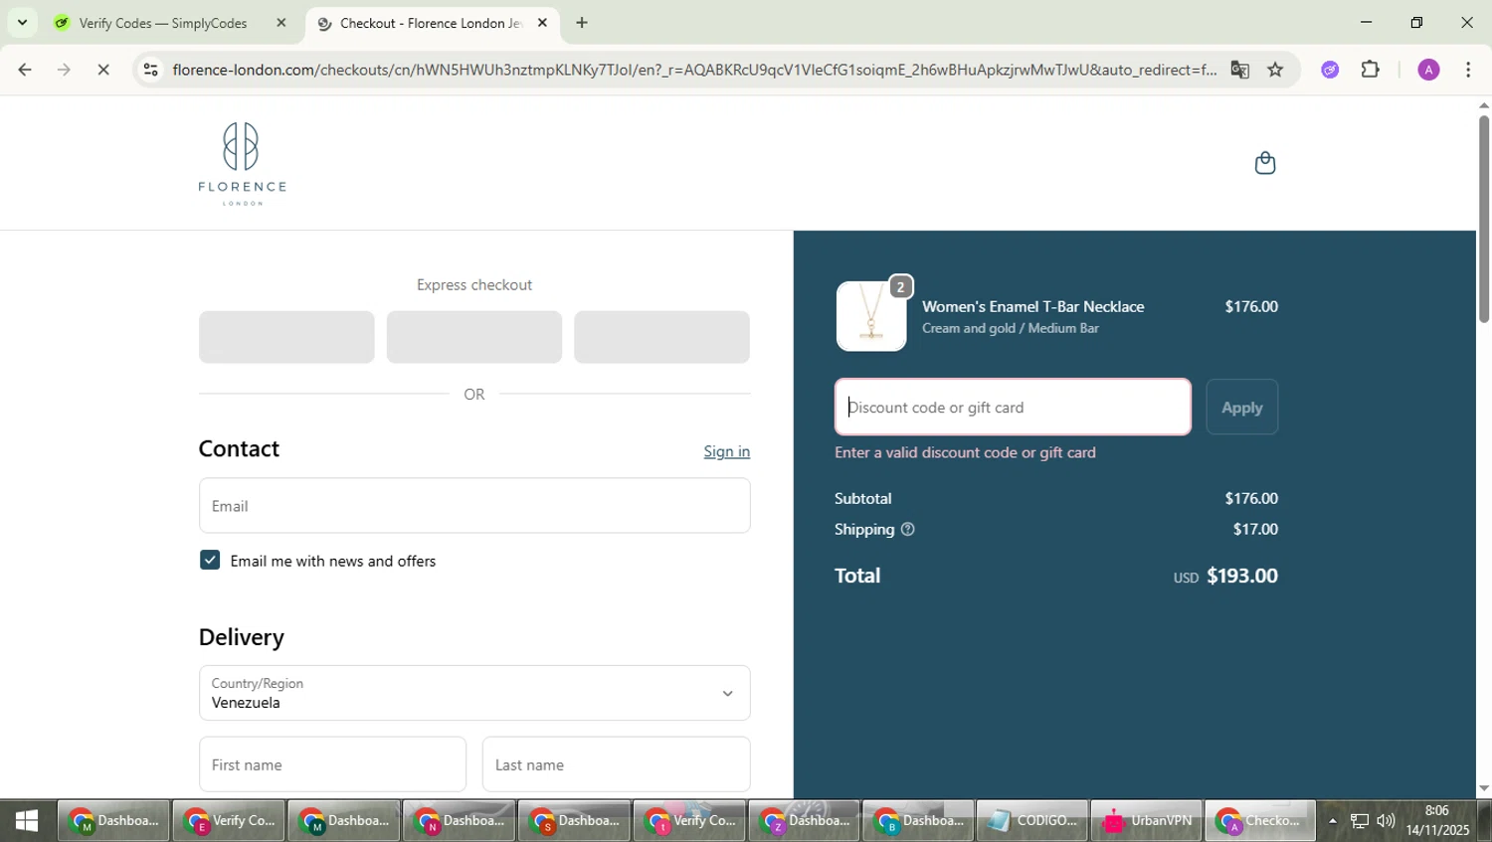Screen dimensions: 1492x842
Task: Click the purple extension icon in toolbar
Action: (1330, 70)
